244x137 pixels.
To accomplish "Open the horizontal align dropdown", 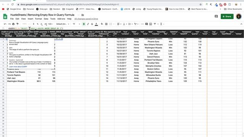I will tap(119, 24).
